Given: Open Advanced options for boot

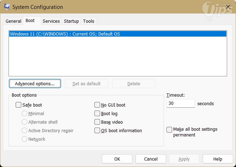Looking at the screenshot, I should click(35, 83).
